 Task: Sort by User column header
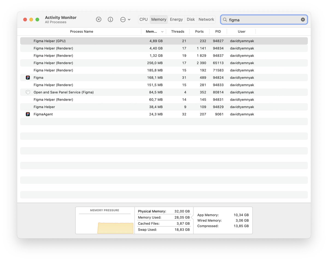coord(242,32)
